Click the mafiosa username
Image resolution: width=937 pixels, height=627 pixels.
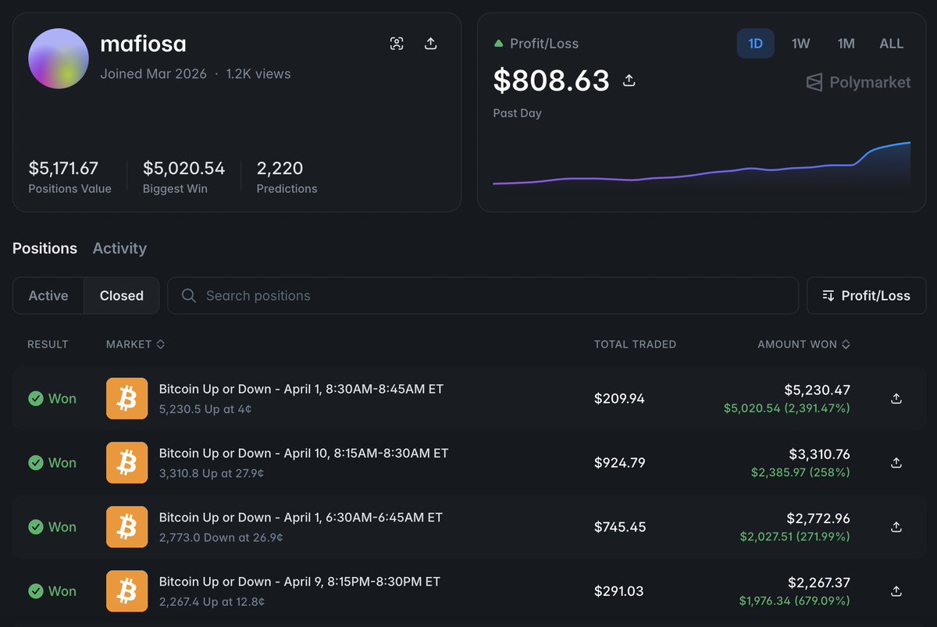tap(144, 44)
